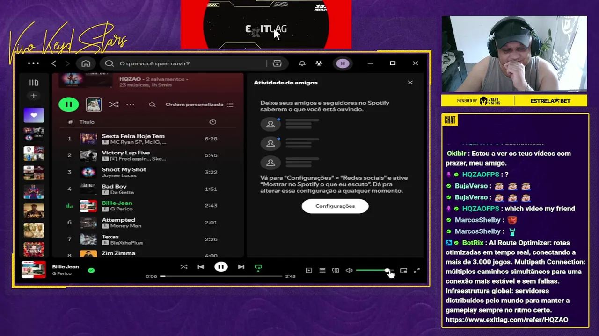Open the miniplayer icon
Image resolution: width=599 pixels, height=336 pixels.
pyautogui.click(x=403, y=270)
